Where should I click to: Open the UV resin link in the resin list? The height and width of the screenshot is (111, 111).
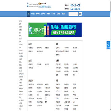point(74,95)
